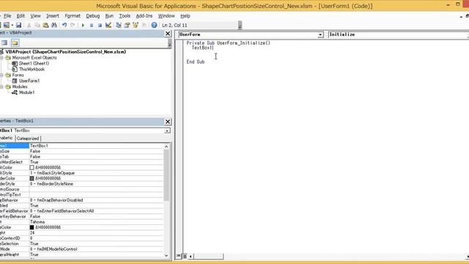Click the Paste clipboard icon
Screen dimensions: 469x264
point(45,26)
